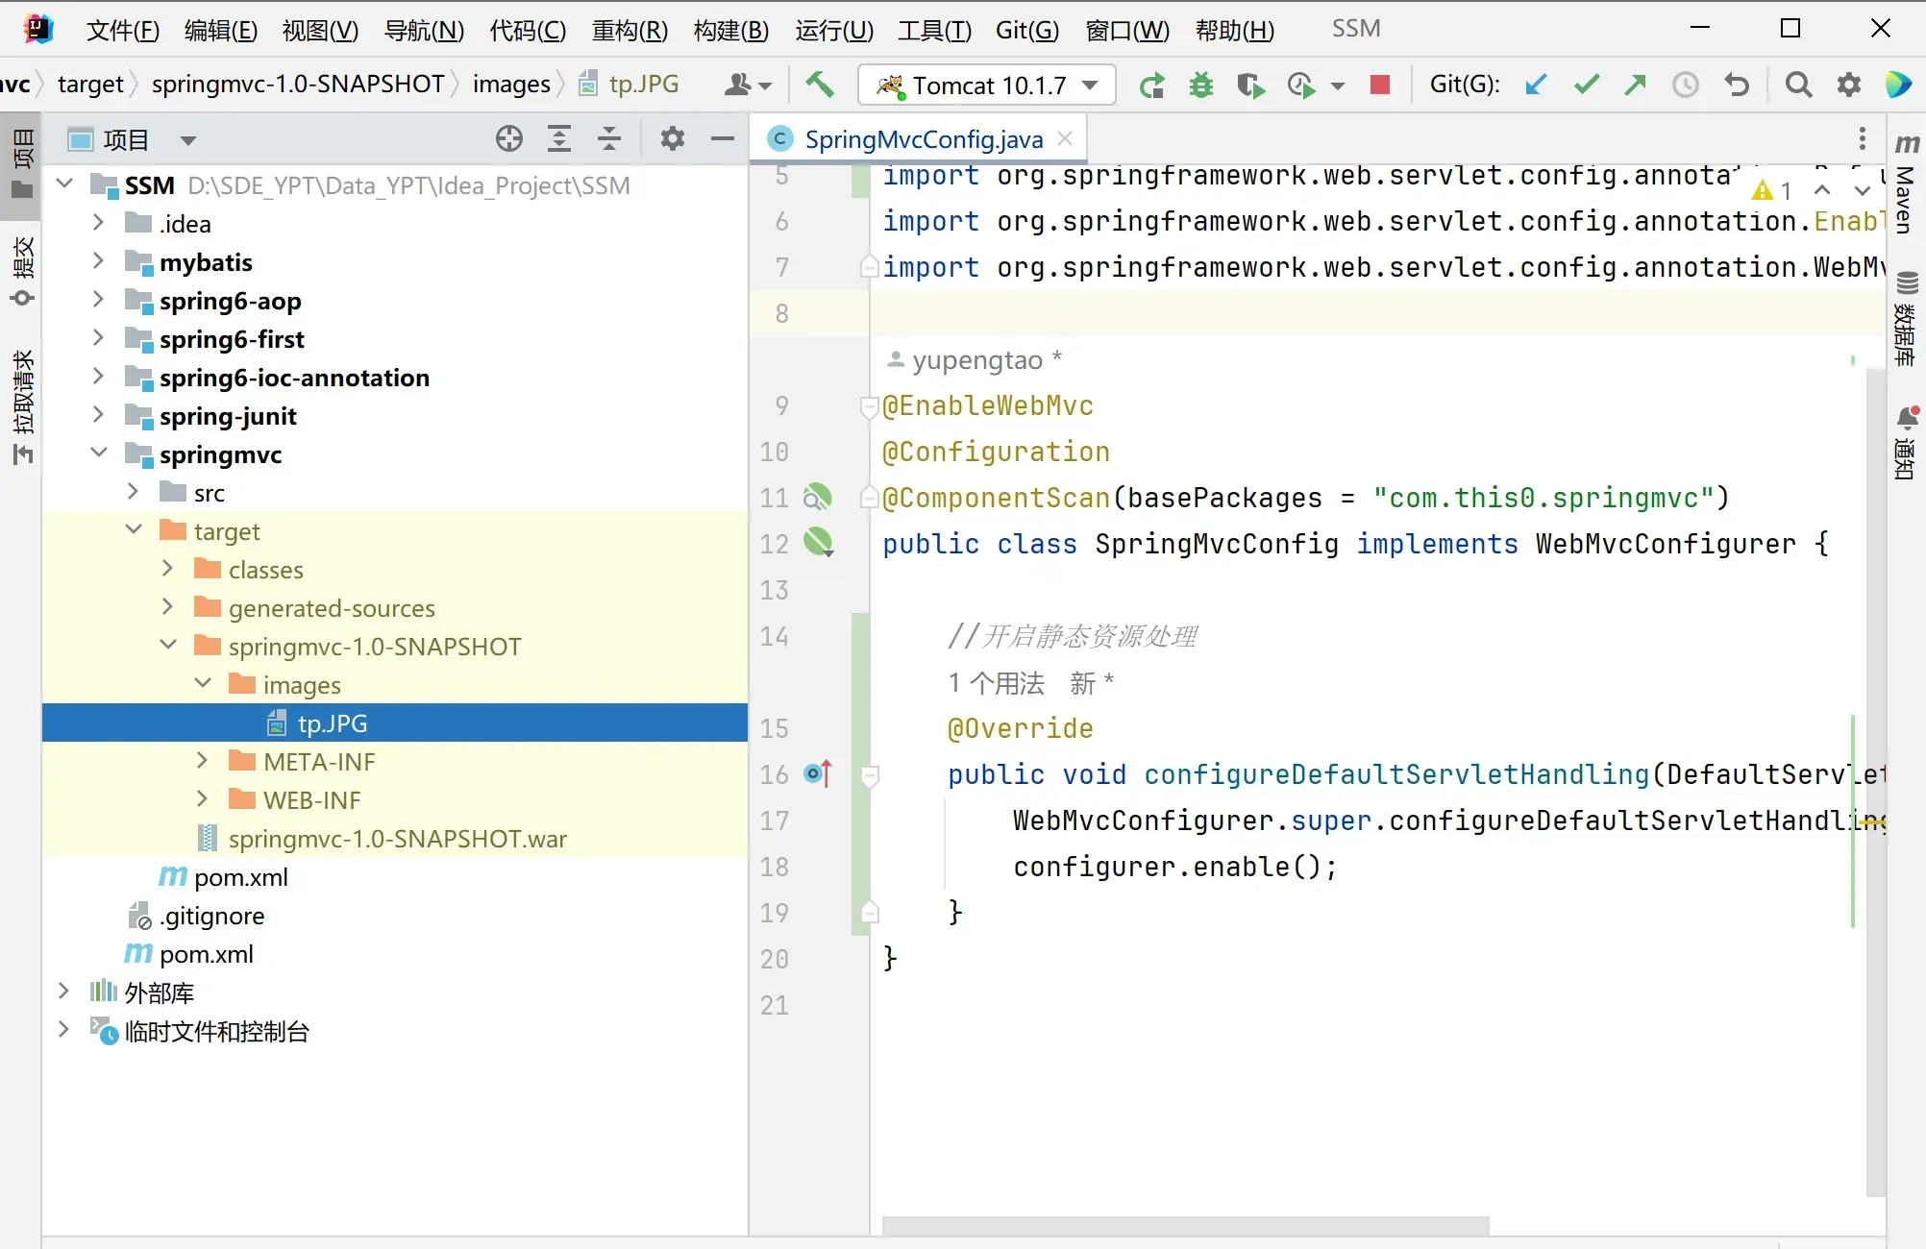Click the rerun Tomcat icon
The image size is (1926, 1249).
[x=1151, y=86]
